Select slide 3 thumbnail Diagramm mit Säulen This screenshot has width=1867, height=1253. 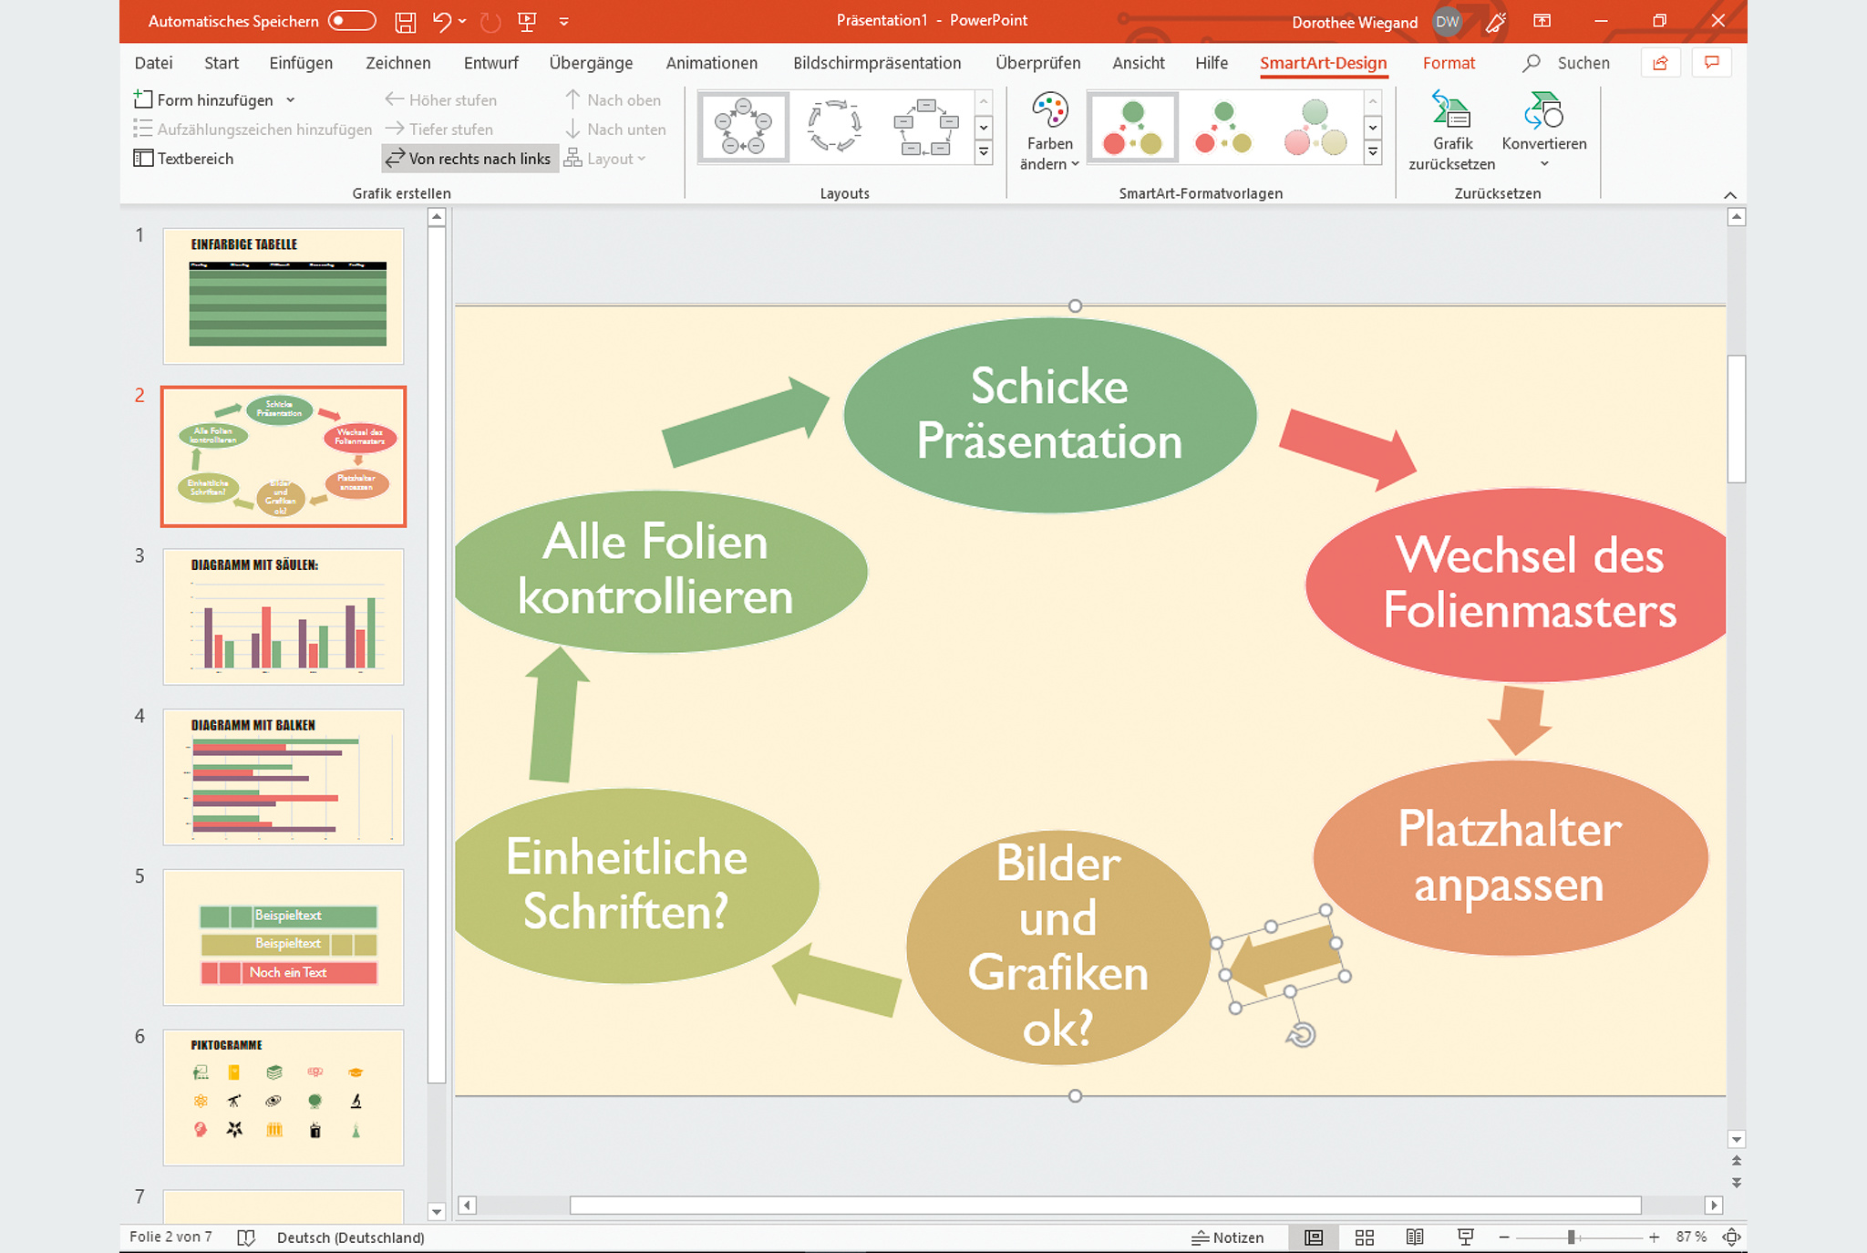click(284, 616)
